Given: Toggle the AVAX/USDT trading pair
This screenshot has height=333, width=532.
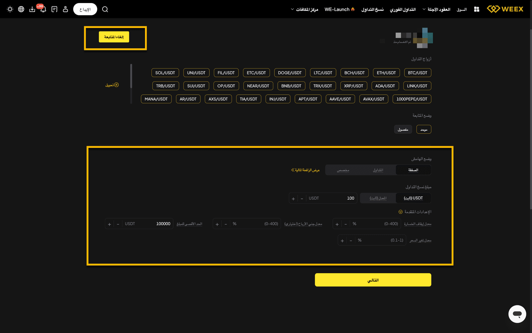Looking at the screenshot, I should pyautogui.click(x=374, y=99).
